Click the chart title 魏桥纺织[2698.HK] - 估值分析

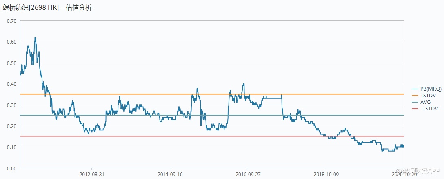[47, 8]
